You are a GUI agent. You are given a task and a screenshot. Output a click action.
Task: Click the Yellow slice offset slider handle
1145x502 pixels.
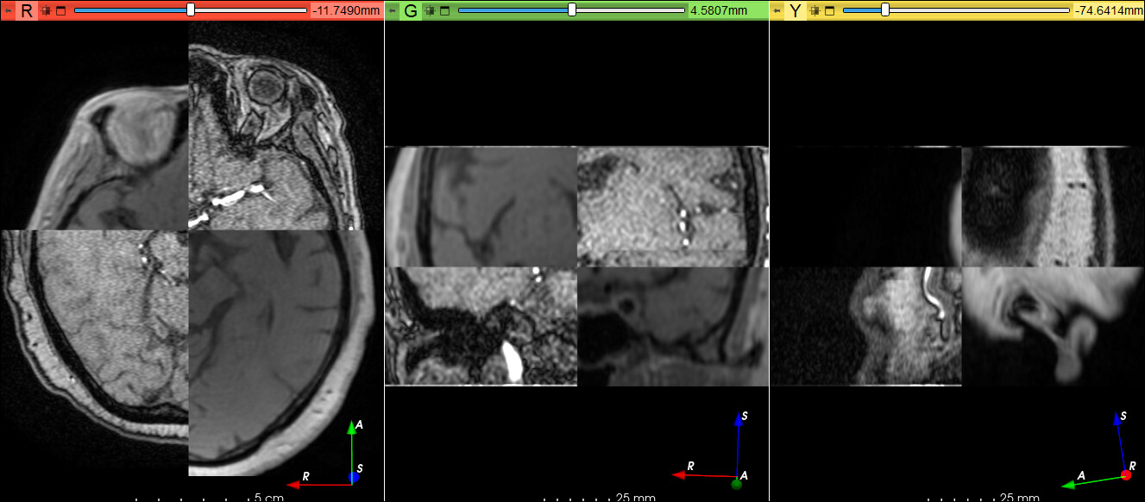[885, 10]
